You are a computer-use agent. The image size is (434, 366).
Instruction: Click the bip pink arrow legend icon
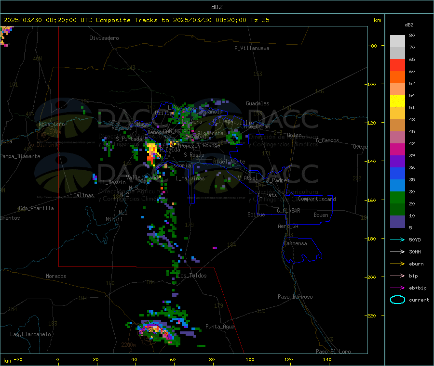tap(397, 276)
